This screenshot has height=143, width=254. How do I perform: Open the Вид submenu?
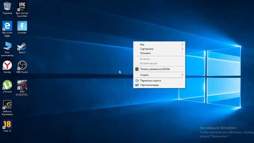pos(159,44)
